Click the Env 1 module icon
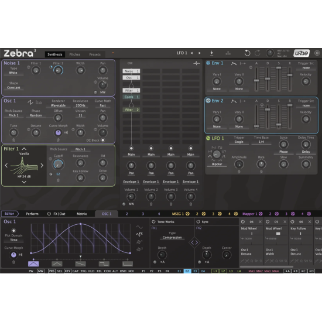 (208, 63)
